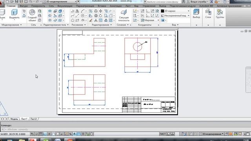
Task: Click the Help question mark icon
Action: (x=225, y=2)
